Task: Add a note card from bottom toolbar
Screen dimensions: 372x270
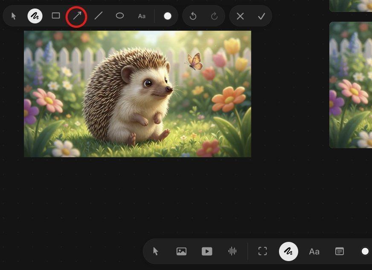Action: 340,251
